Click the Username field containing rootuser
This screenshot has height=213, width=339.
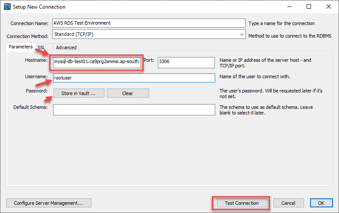click(134, 78)
